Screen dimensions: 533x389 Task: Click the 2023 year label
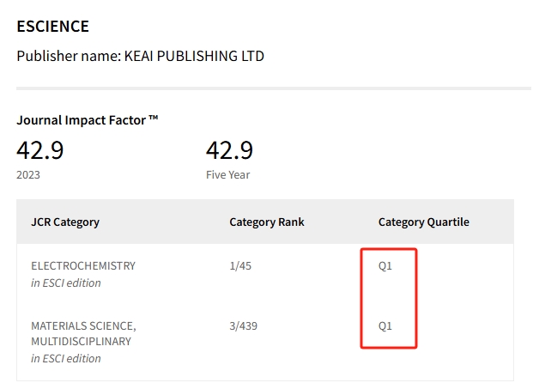(28, 175)
